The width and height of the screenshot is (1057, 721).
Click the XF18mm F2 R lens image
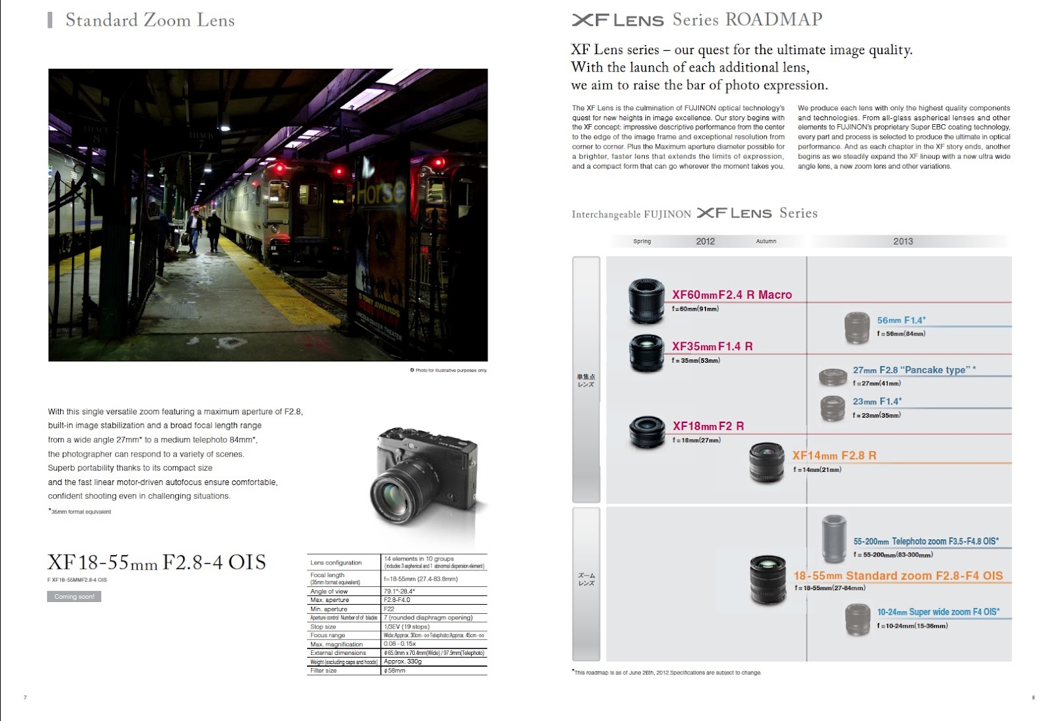point(647,432)
